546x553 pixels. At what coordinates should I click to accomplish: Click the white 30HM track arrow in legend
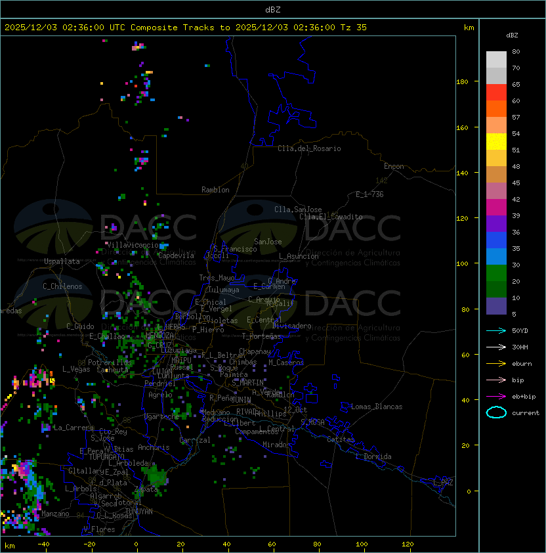click(496, 347)
